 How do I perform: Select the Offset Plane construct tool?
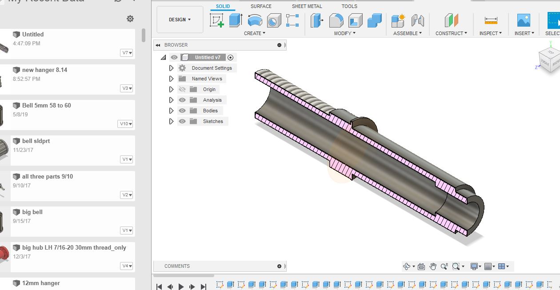tap(451, 20)
